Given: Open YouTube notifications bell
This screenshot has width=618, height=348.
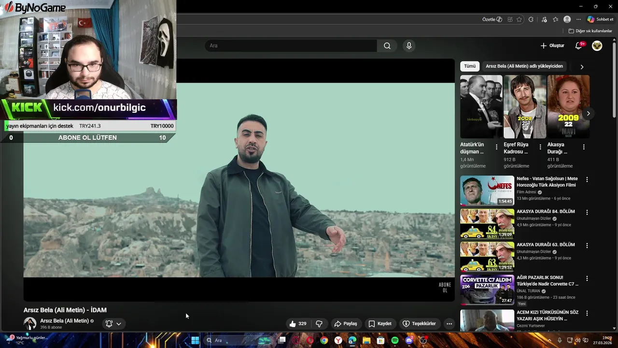Looking at the screenshot, I should (x=579, y=45).
